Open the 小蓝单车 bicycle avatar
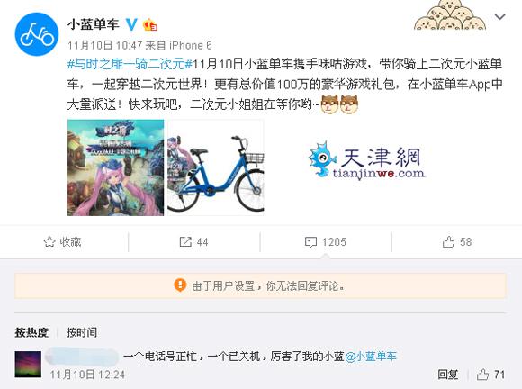 [x=37, y=34]
